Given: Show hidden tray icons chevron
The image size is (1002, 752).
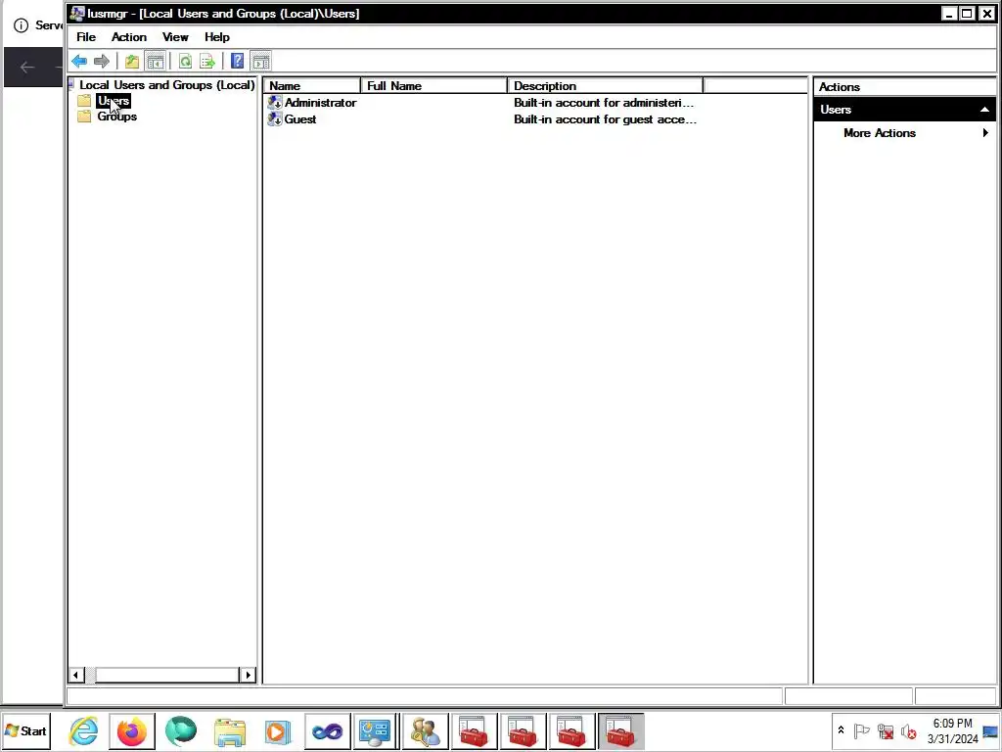Looking at the screenshot, I should [x=841, y=730].
